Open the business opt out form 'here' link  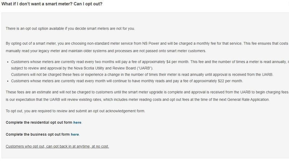(75, 135)
